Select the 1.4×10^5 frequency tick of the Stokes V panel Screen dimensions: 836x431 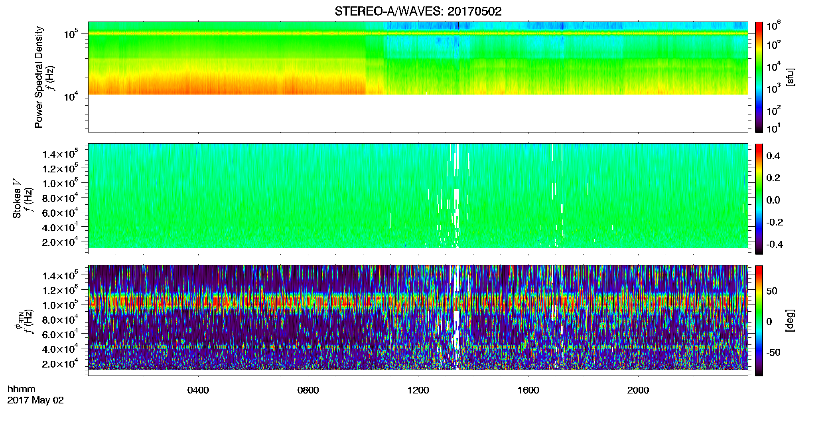(60, 154)
